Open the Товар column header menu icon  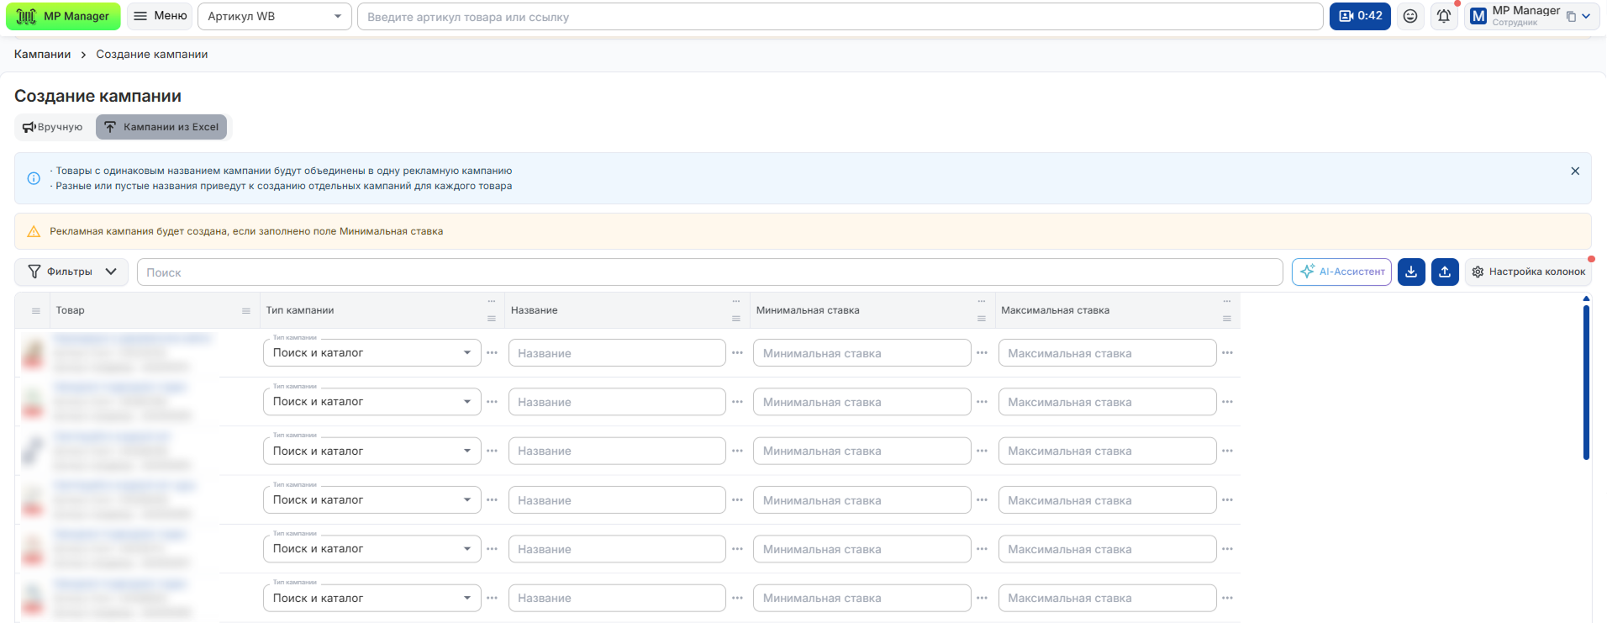[246, 311]
